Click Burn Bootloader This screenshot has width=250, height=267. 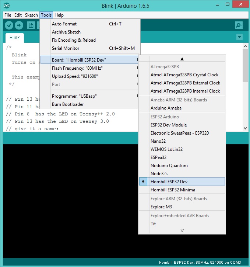click(68, 104)
